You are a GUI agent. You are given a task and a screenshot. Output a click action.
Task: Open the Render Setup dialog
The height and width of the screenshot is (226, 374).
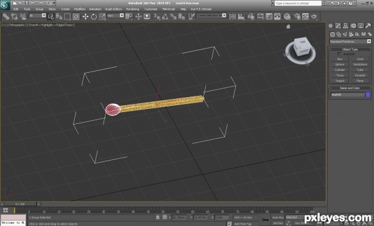[297, 16]
